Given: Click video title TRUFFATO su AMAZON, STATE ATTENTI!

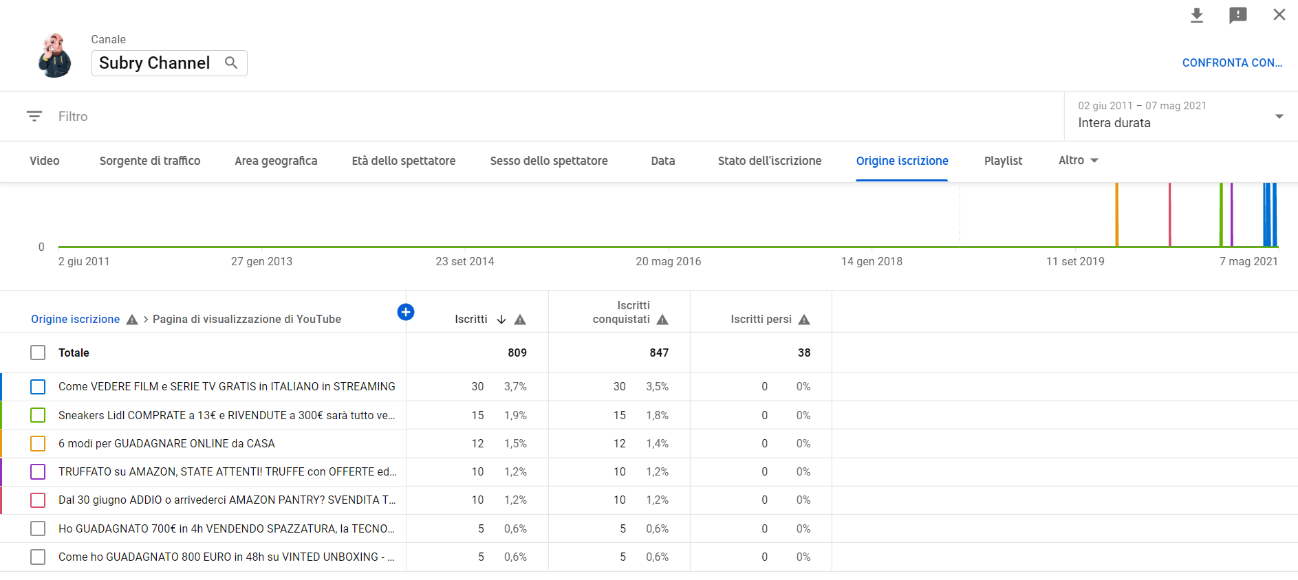Looking at the screenshot, I should pyautogui.click(x=228, y=471).
